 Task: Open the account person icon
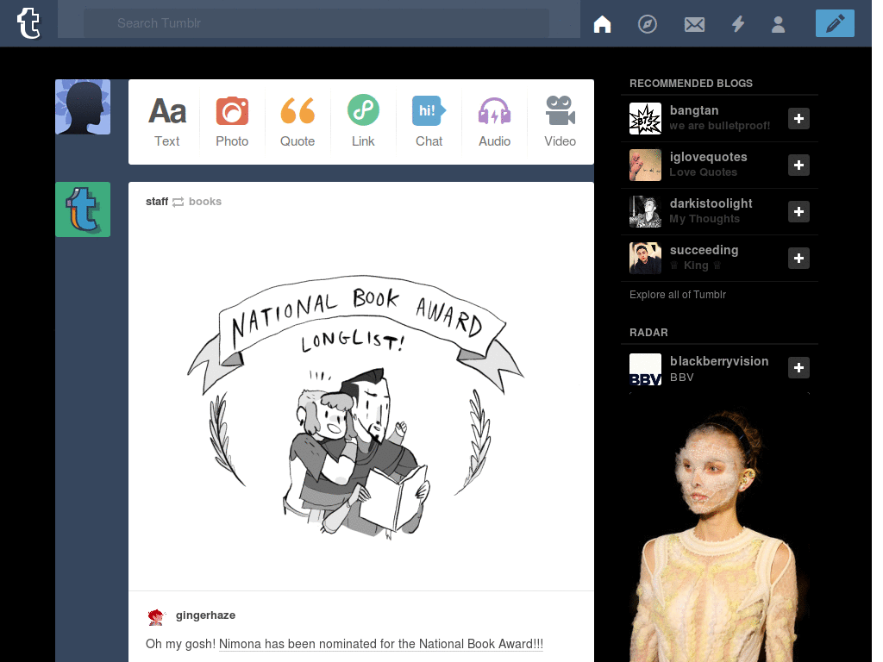(x=779, y=24)
